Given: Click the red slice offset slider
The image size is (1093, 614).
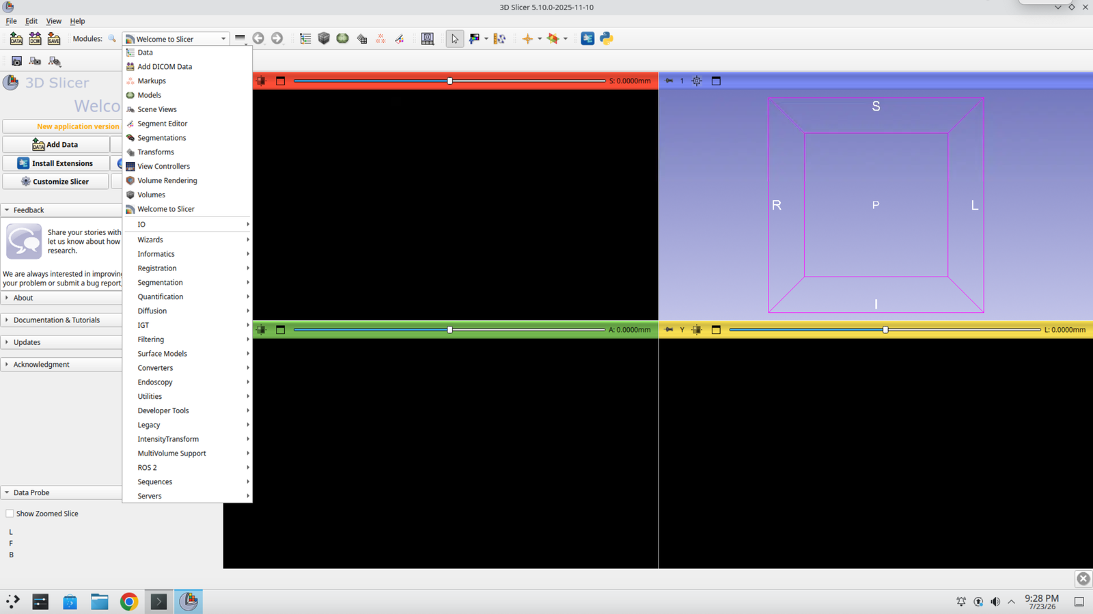Looking at the screenshot, I should [x=449, y=81].
